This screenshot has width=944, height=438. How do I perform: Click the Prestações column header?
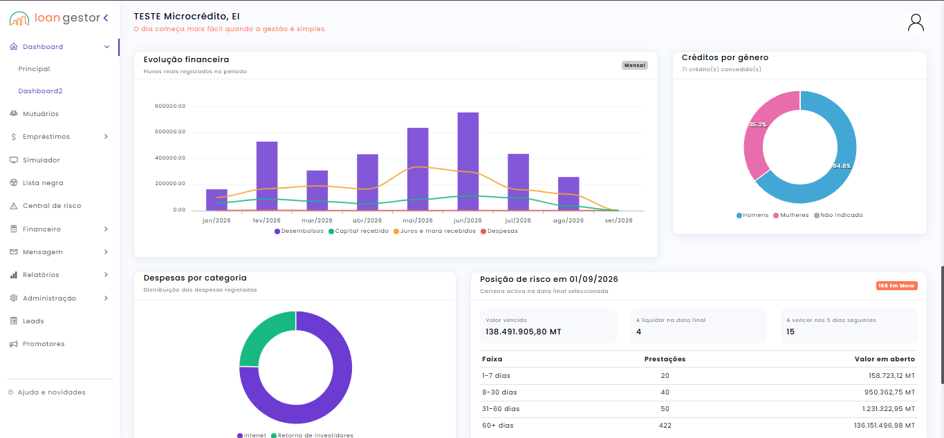point(665,359)
